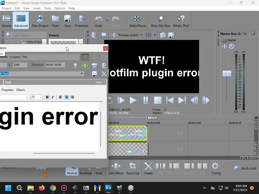Expand the Undo history dropdown arrow

click(107, 20)
